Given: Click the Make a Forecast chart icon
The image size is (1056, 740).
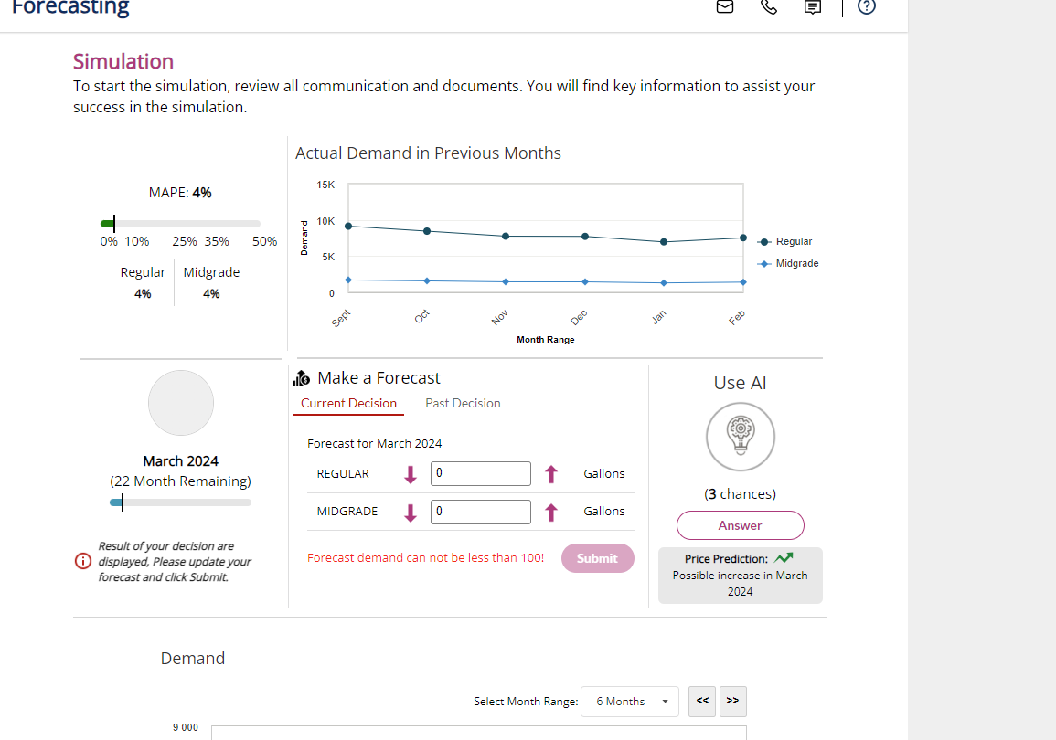Looking at the screenshot, I should pyautogui.click(x=302, y=379).
